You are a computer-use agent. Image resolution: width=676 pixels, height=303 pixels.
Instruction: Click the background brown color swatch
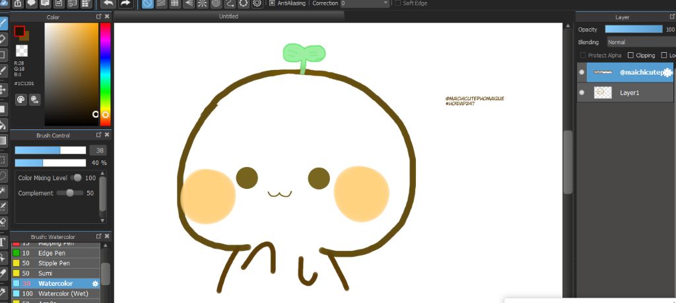26,38
